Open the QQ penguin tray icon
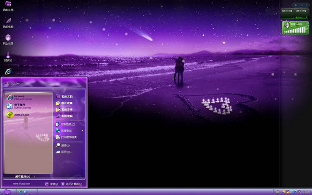Image resolution: width=312 pixels, height=195 pixels. click(288, 192)
